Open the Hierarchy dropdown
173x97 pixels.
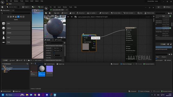(x=81, y=13)
